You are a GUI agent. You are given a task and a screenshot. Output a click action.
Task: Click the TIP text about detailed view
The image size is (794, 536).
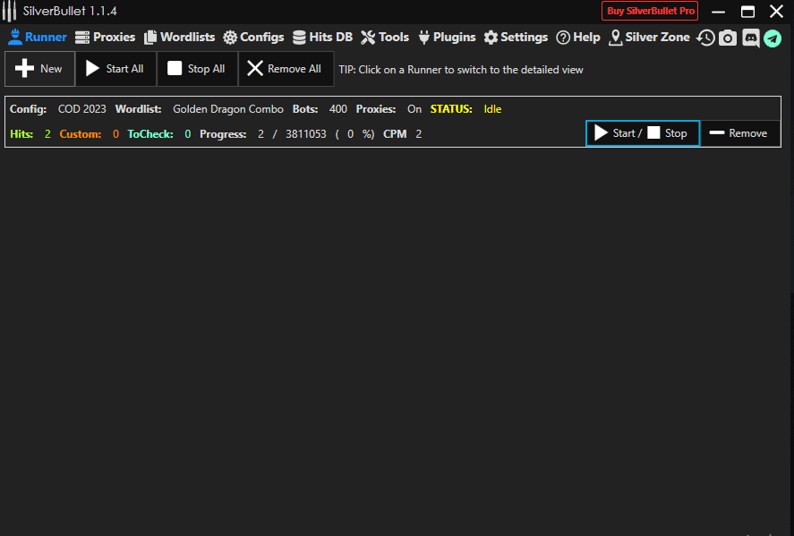[461, 69]
